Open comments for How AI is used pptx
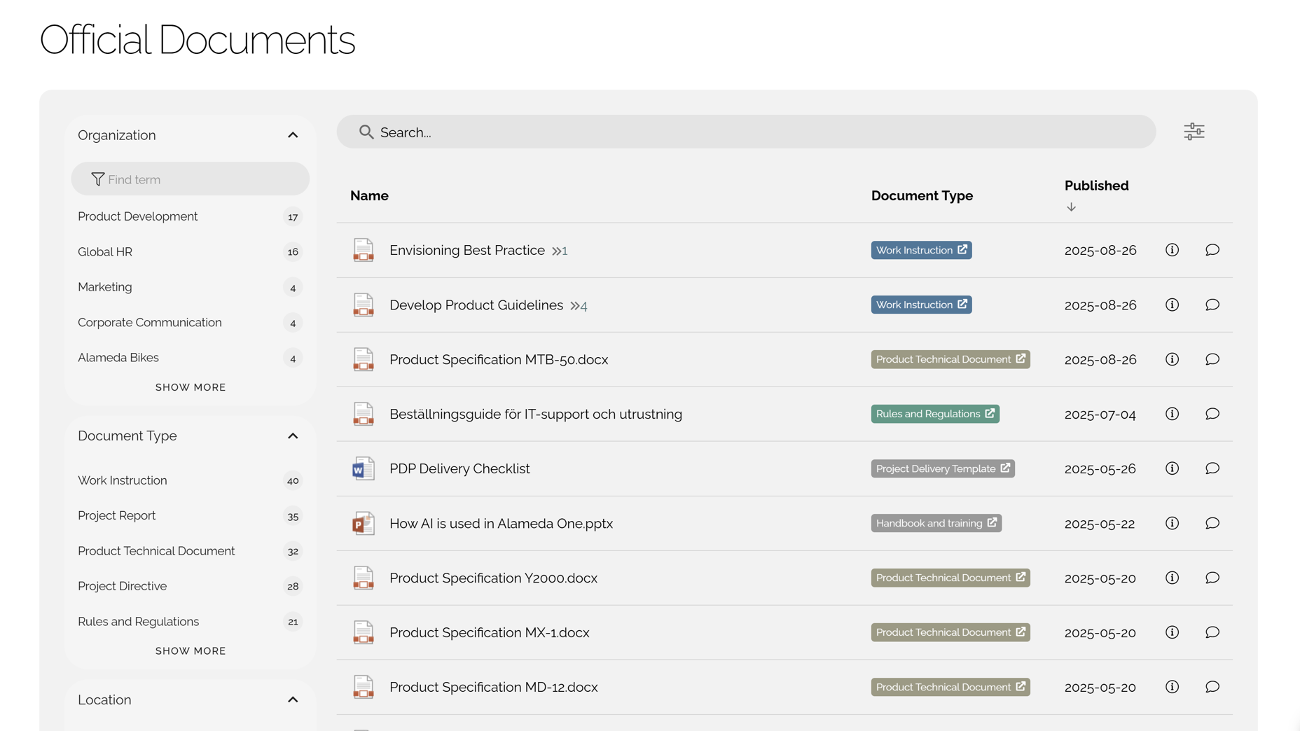Viewport: 1300px width, 731px height. [x=1212, y=523]
